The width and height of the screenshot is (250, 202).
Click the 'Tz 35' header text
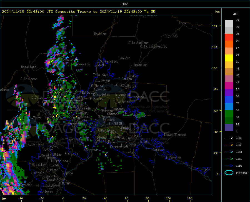[149, 12]
